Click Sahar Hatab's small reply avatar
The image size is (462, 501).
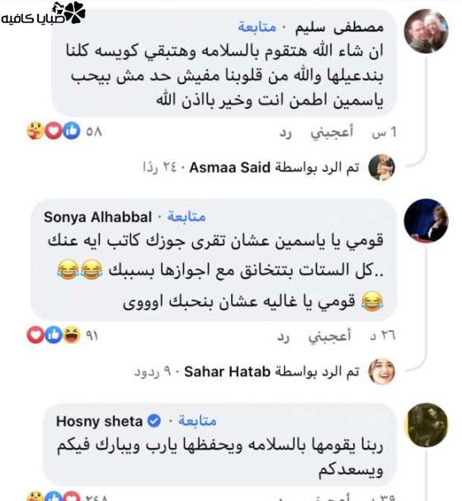click(381, 371)
